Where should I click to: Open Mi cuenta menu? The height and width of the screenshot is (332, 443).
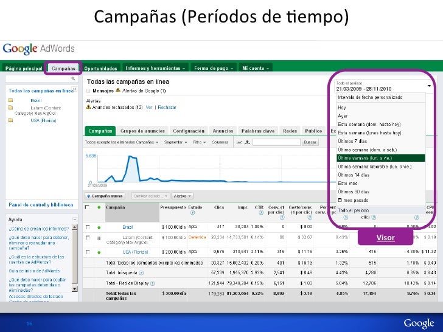coord(256,68)
